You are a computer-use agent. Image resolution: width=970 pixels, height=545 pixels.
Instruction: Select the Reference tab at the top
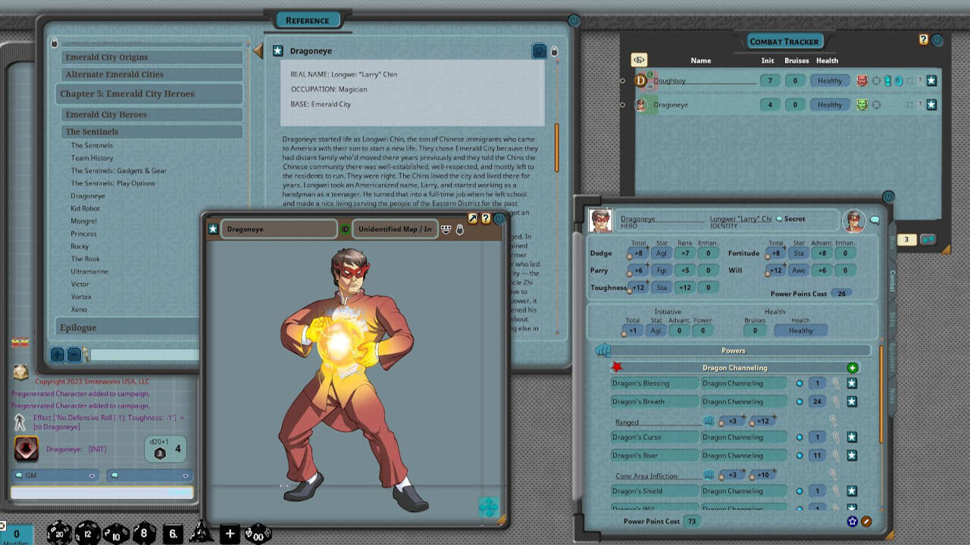pos(307,20)
